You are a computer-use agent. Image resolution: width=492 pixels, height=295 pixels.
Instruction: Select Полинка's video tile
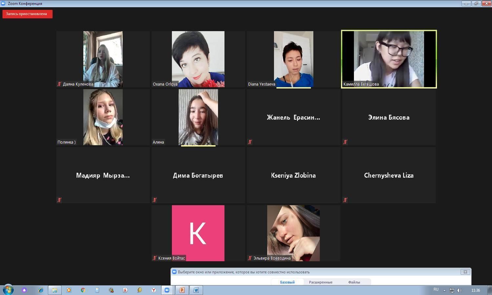(x=103, y=117)
